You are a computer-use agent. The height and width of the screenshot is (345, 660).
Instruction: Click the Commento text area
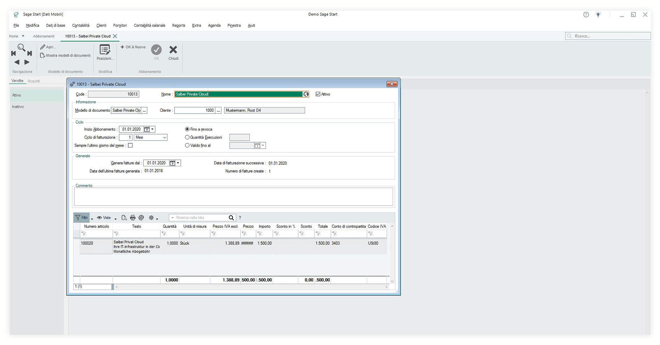[x=233, y=196]
